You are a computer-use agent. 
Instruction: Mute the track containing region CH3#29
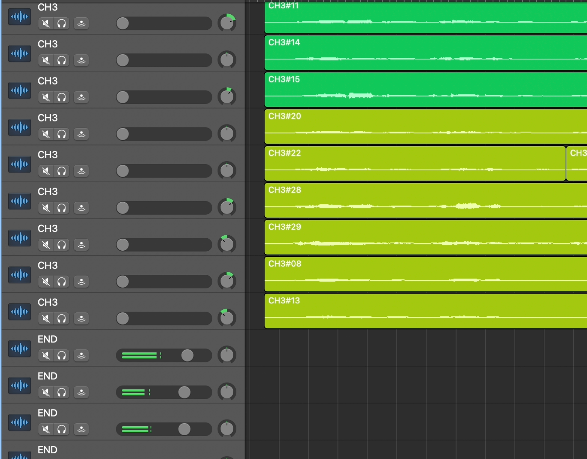46,245
